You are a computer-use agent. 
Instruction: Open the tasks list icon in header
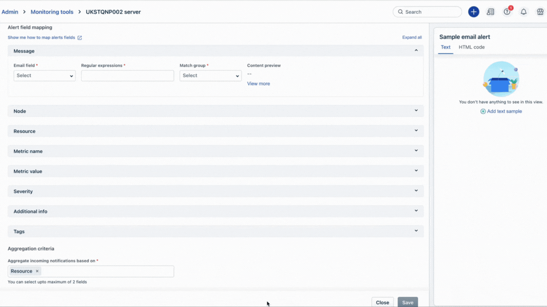pyautogui.click(x=490, y=12)
